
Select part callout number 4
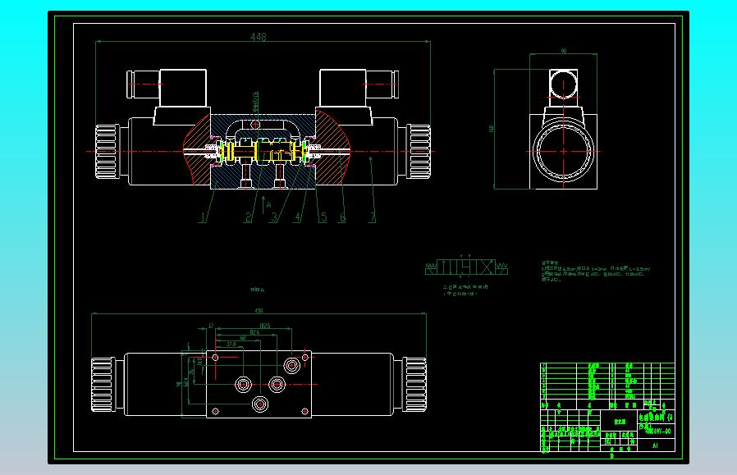coord(298,217)
